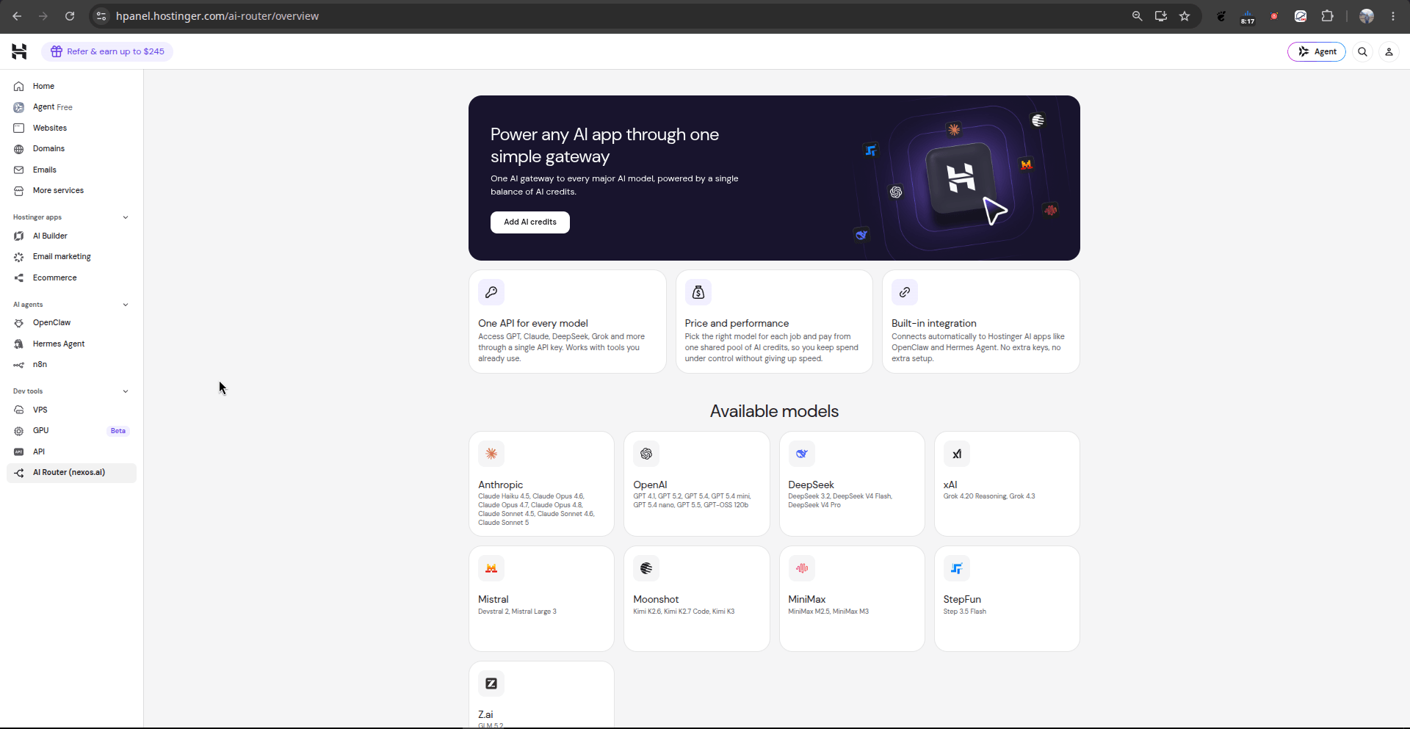Open the search magnifier in header
1410x729 pixels.
[1362, 51]
